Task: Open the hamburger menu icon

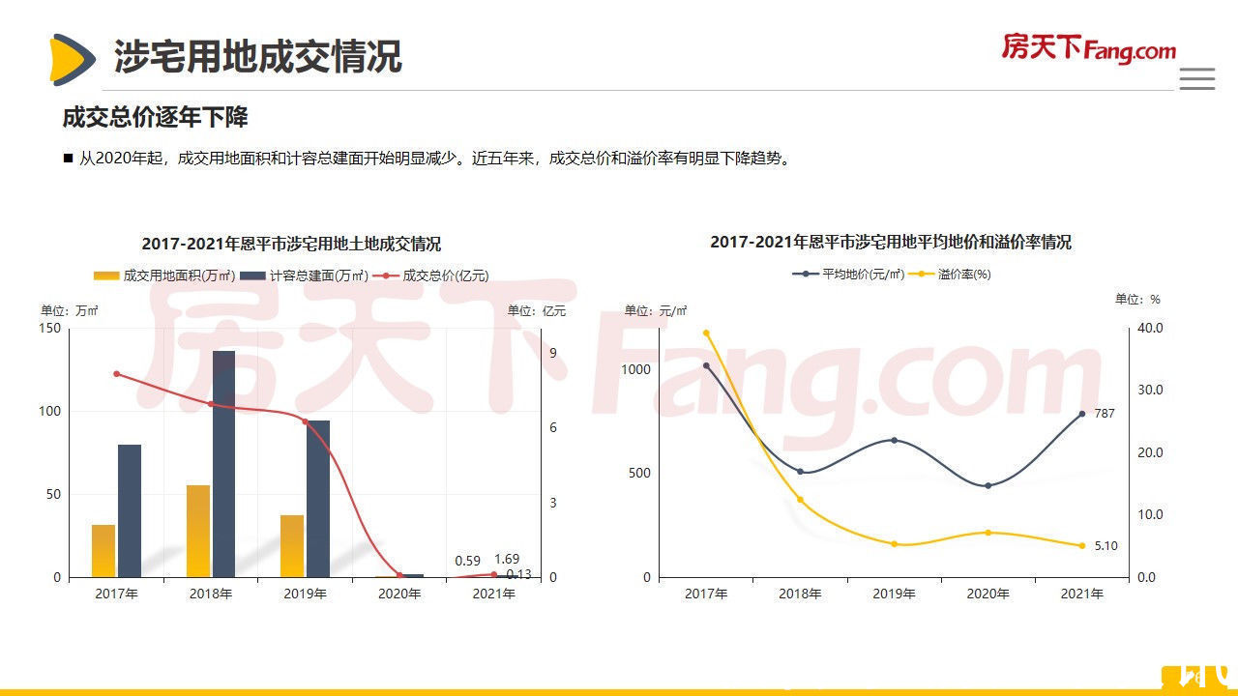Action: pyautogui.click(x=1196, y=78)
